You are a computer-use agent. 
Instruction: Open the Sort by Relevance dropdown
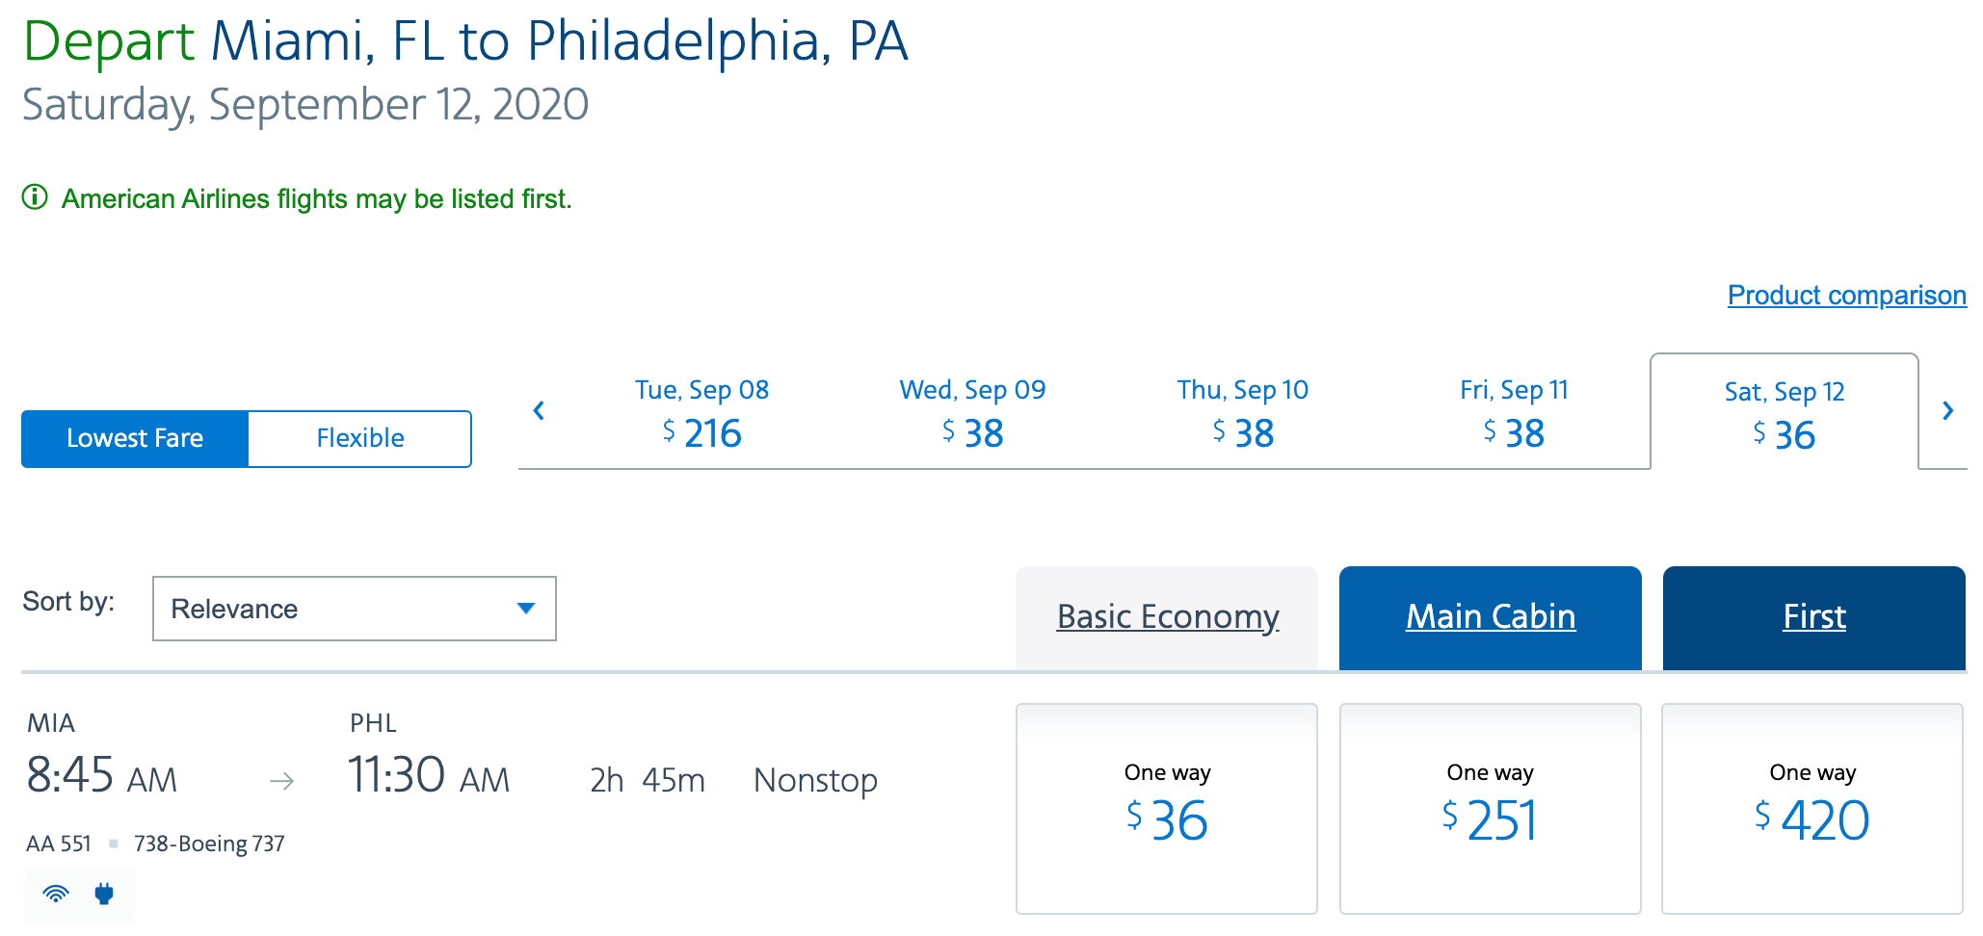click(x=354, y=609)
